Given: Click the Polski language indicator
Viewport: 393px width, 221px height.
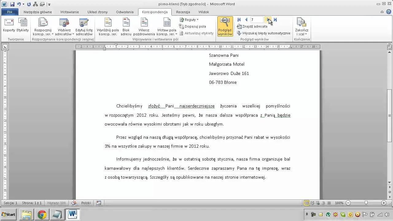Looking at the screenshot, I should (86, 203).
